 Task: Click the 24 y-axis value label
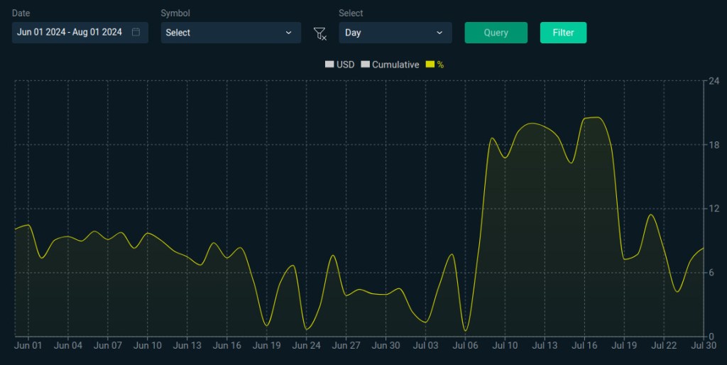(714, 81)
